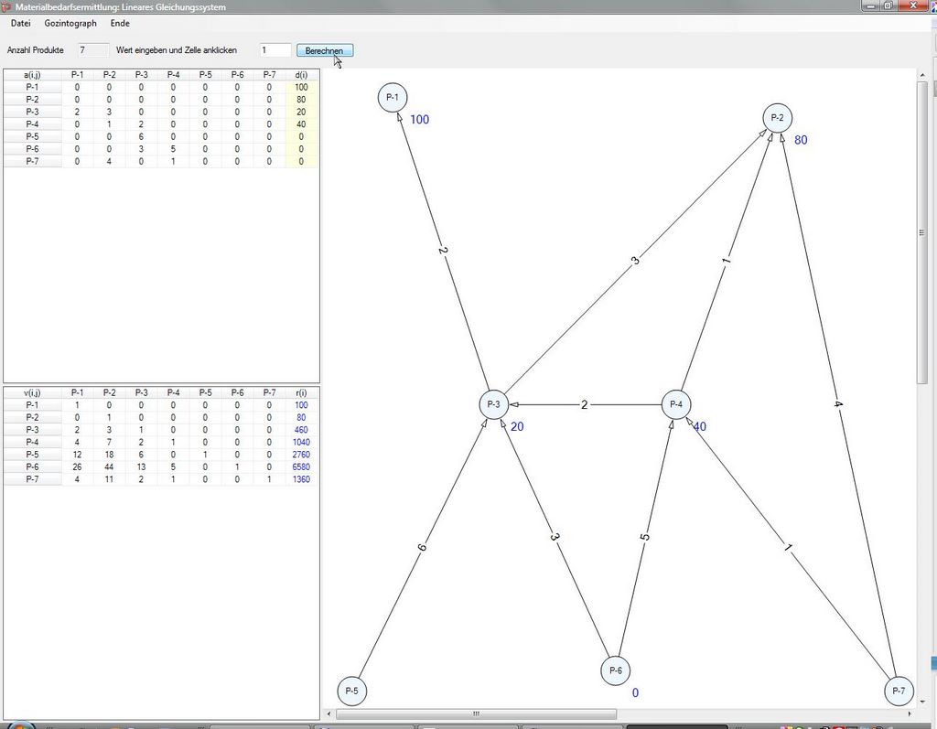
Task: Click the P-3 node circle
Action: [493, 404]
